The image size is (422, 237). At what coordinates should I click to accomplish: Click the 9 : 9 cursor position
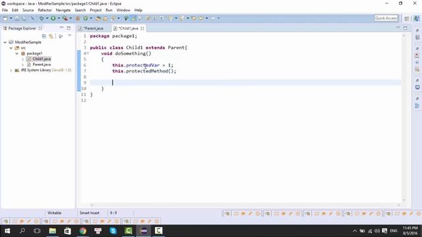(113, 213)
